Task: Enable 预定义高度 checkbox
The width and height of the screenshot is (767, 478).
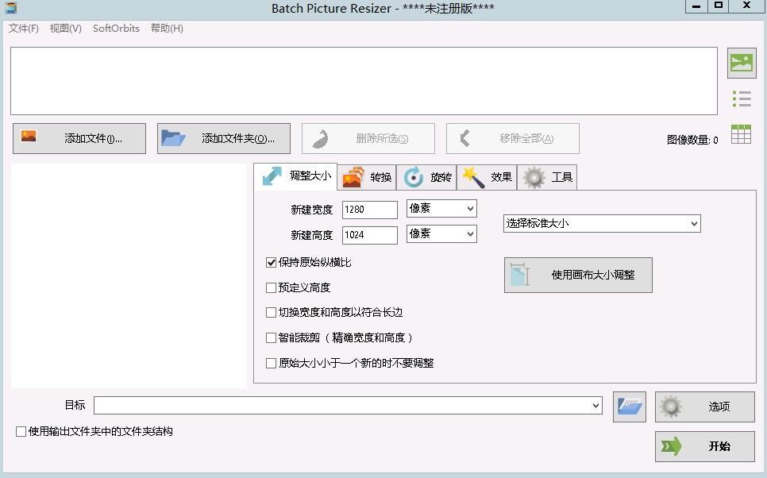Action: click(x=271, y=287)
